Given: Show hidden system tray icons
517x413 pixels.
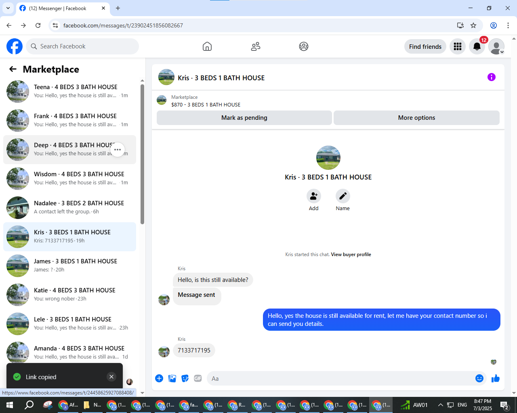Looking at the screenshot, I should 441,405.
